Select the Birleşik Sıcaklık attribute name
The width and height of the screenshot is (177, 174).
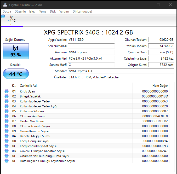pyautogui.click(x=30, y=96)
